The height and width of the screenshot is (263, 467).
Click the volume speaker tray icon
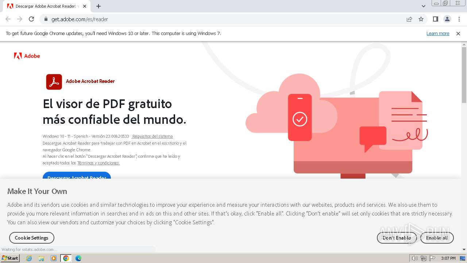(x=414, y=258)
